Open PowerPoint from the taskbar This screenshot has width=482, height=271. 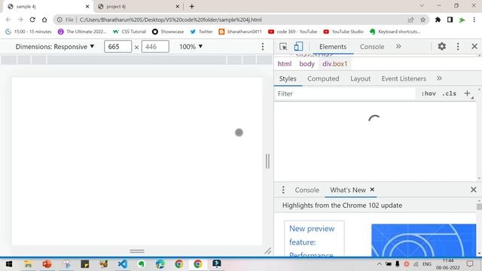pos(47,264)
